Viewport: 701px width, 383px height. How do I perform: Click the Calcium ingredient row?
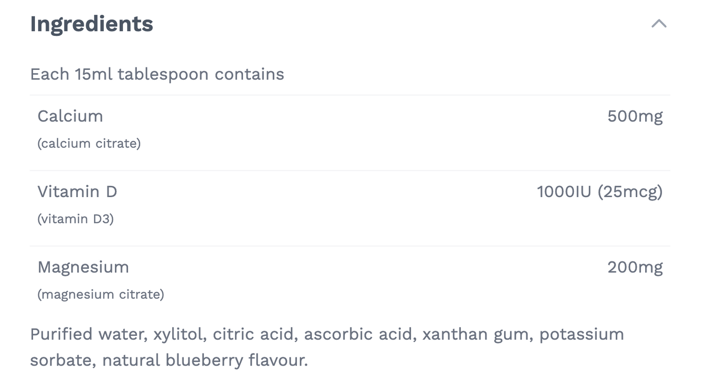coord(70,116)
